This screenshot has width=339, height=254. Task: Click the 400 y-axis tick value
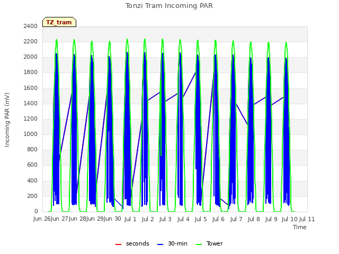coord(32,180)
